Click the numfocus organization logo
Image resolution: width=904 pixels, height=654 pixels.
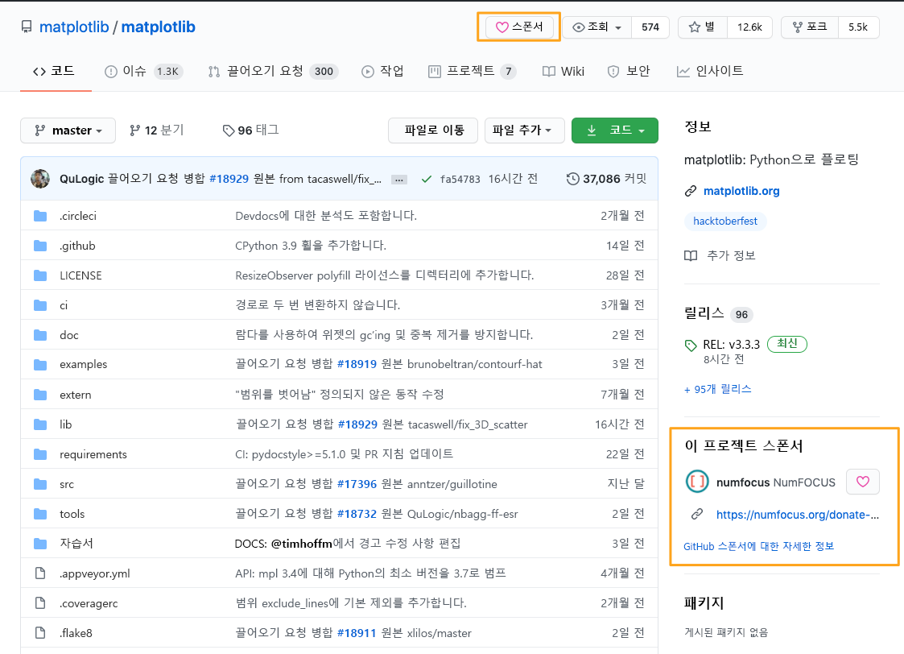697,482
